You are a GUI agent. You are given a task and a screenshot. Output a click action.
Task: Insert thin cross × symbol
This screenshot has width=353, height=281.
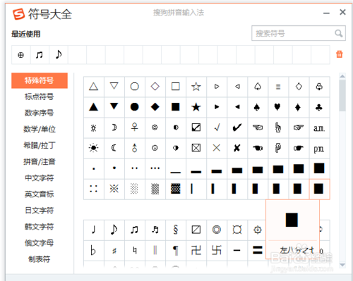tap(217, 148)
